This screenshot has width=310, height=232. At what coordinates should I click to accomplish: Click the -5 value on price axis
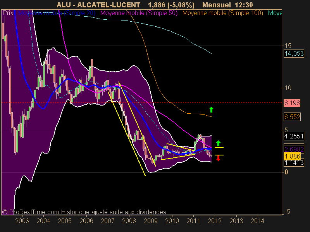[287, 212]
